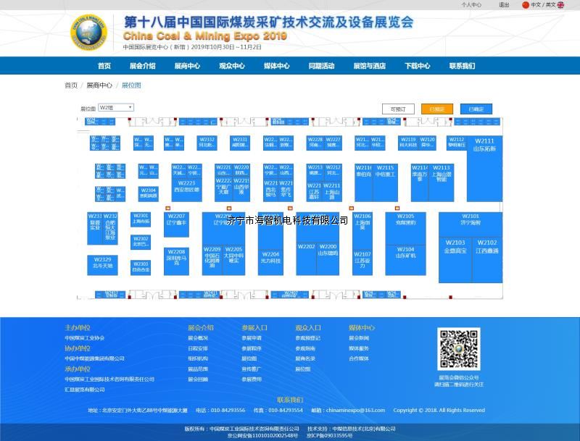Go to 下载中心 in the main menu

tap(417, 66)
